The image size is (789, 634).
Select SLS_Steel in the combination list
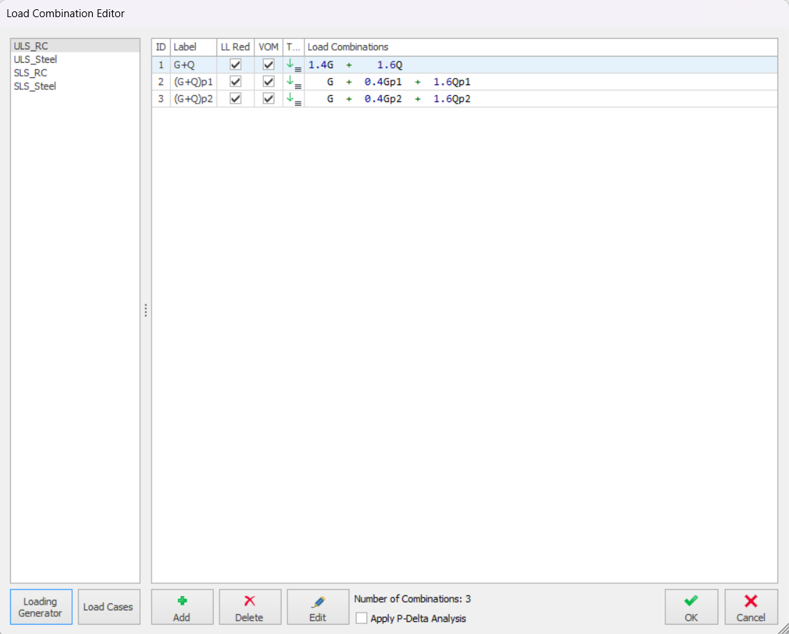35,86
